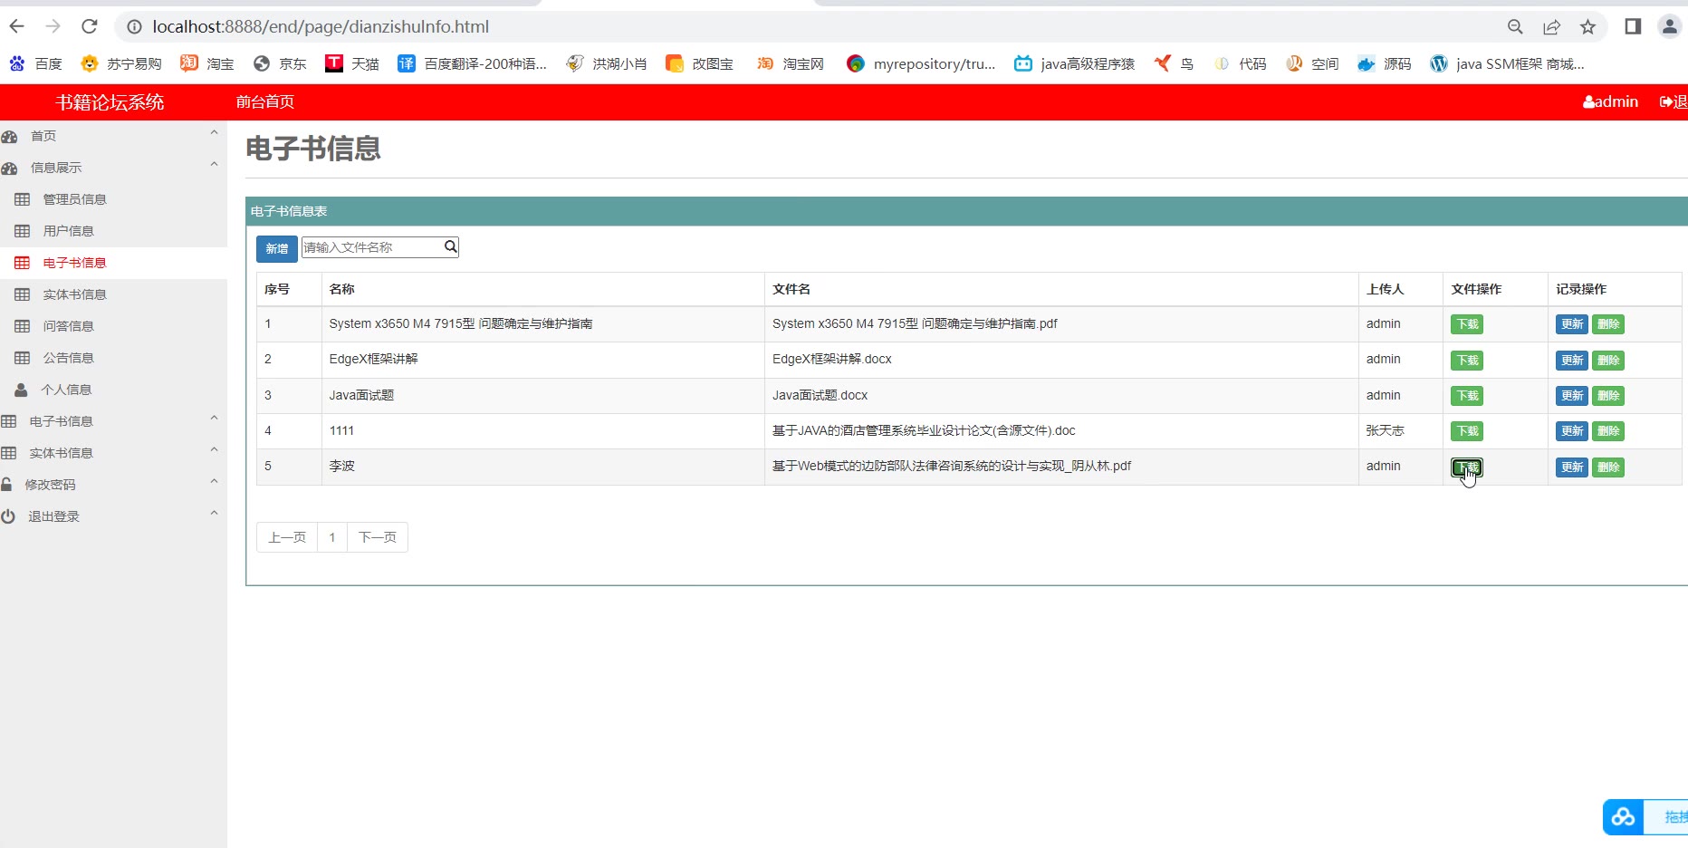Open the 天猫 bookmark

coord(351,63)
